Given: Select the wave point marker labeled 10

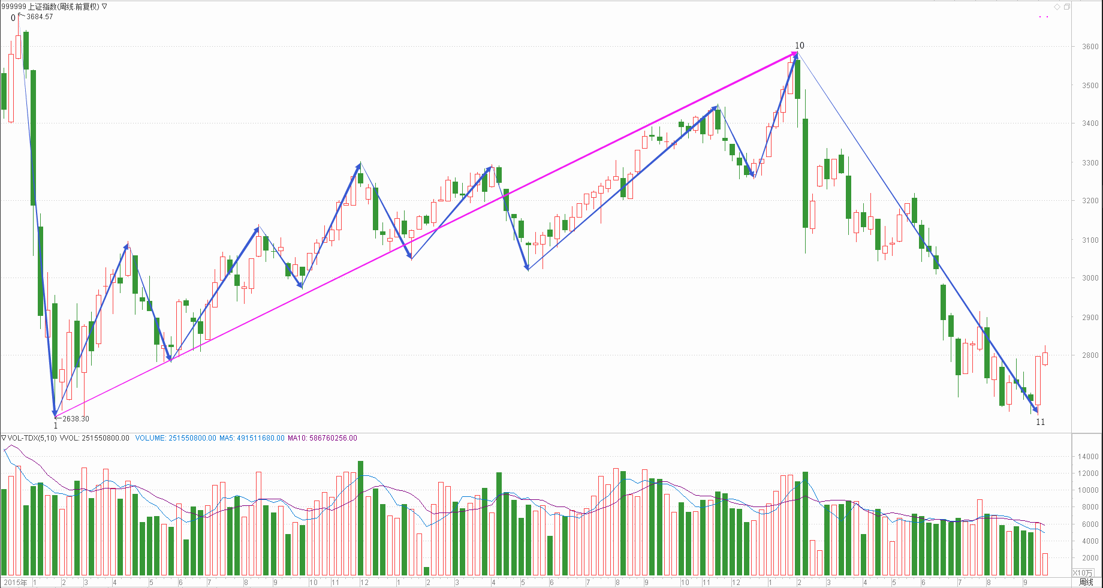Looking at the screenshot, I should pos(799,46).
